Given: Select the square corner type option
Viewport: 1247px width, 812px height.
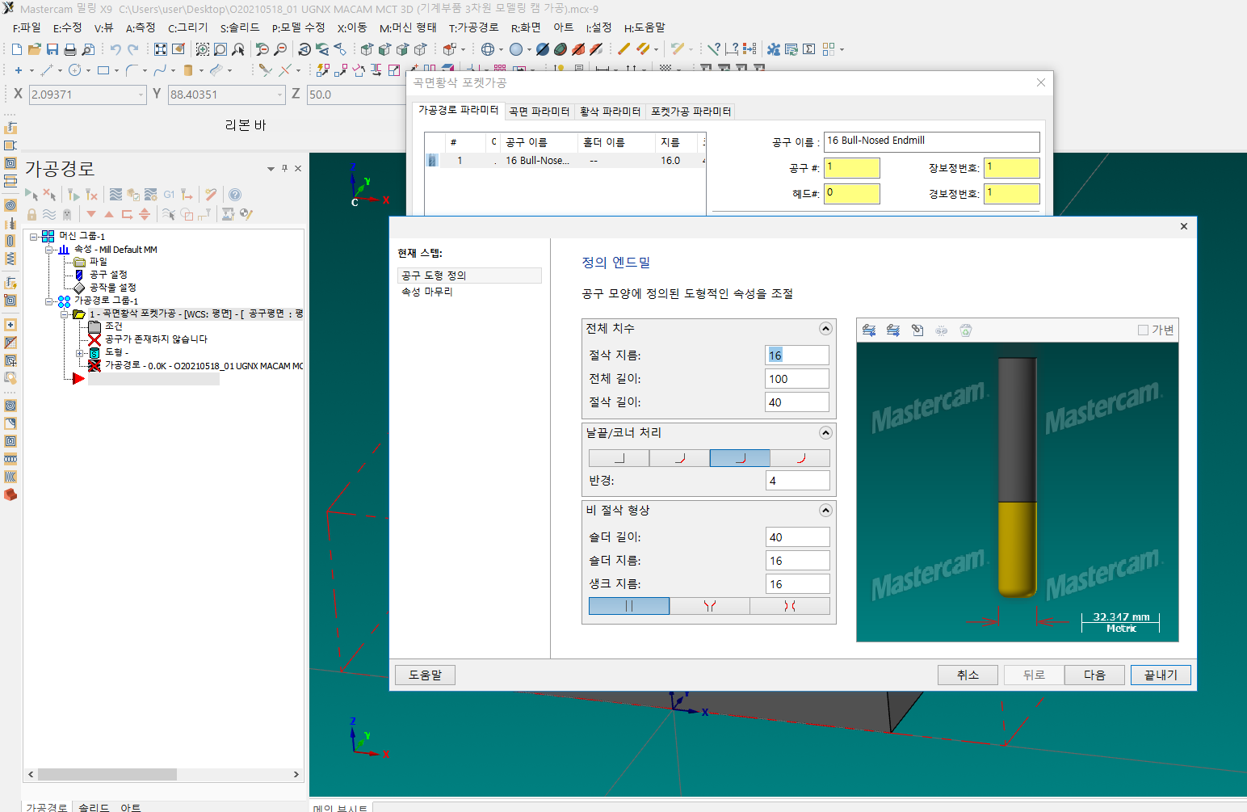Looking at the screenshot, I should (619, 458).
